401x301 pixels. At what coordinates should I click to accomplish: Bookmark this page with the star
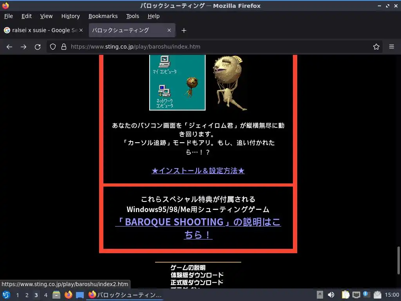(376, 47)
